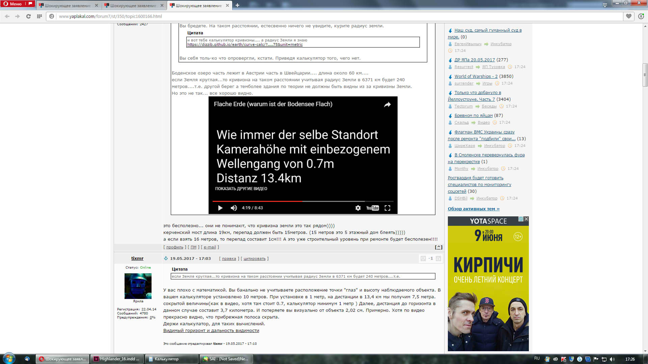This screenshot has width=648, height=364.
Task: Open the ДР ЯПа 20.05.2017 topic
Action: [475, 60]
